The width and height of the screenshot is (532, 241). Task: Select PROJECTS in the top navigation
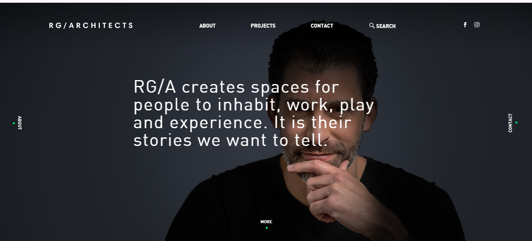(263, 26)
